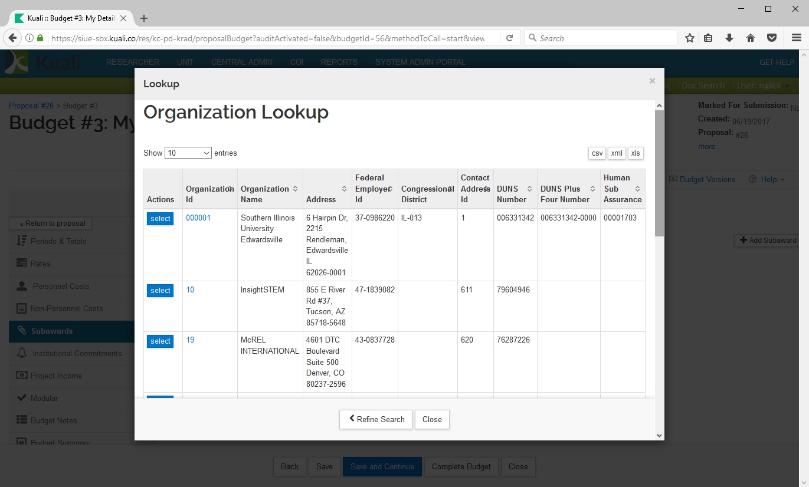The image size is (809, 487).
Task: Open a new browser tab
Action: coord(144,18)
